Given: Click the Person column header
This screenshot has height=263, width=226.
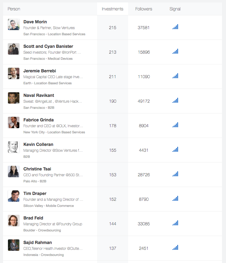Looking at the screenshot, I should click(14, 9).
